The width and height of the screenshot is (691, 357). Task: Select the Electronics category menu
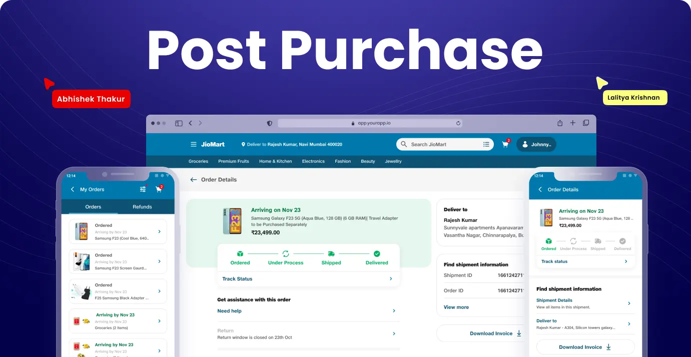pos(313,161)
